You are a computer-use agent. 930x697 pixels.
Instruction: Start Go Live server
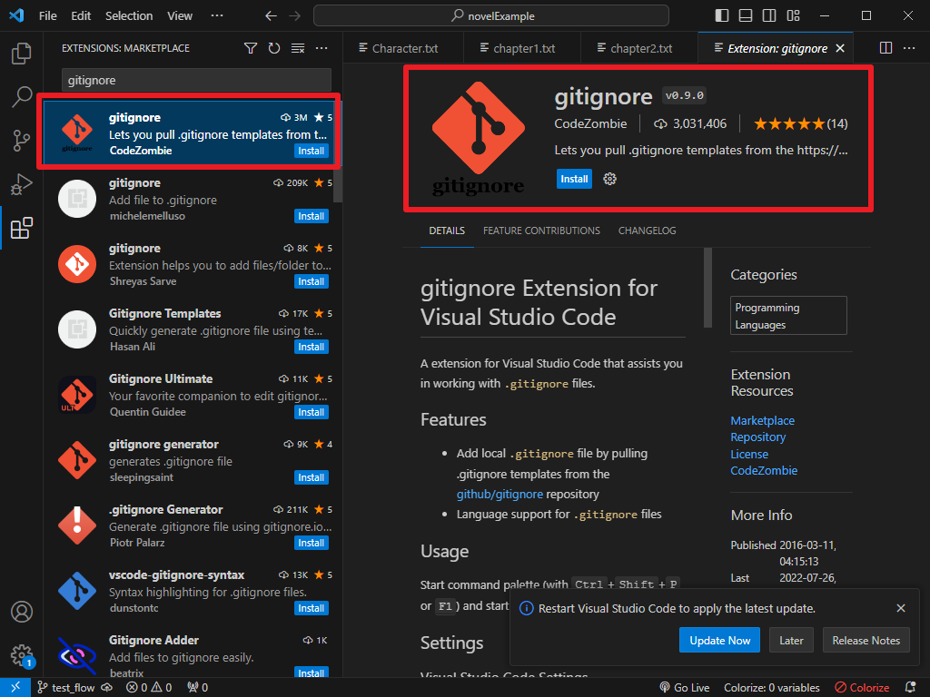pos(684,688)
